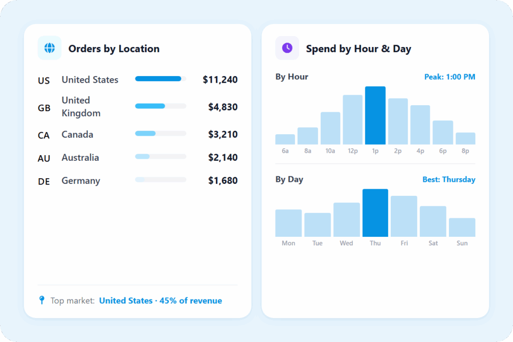The height and width of the screenshot is (342, 513).
Task: Click the 6a bar in hourly chart
Action: pos(285,139)
